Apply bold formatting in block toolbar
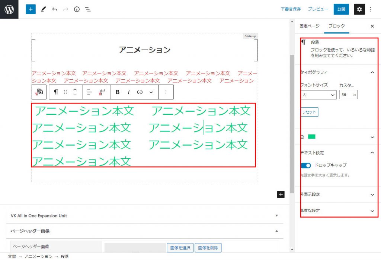This screenshot has height=260, width=381. tap(118, 92)
